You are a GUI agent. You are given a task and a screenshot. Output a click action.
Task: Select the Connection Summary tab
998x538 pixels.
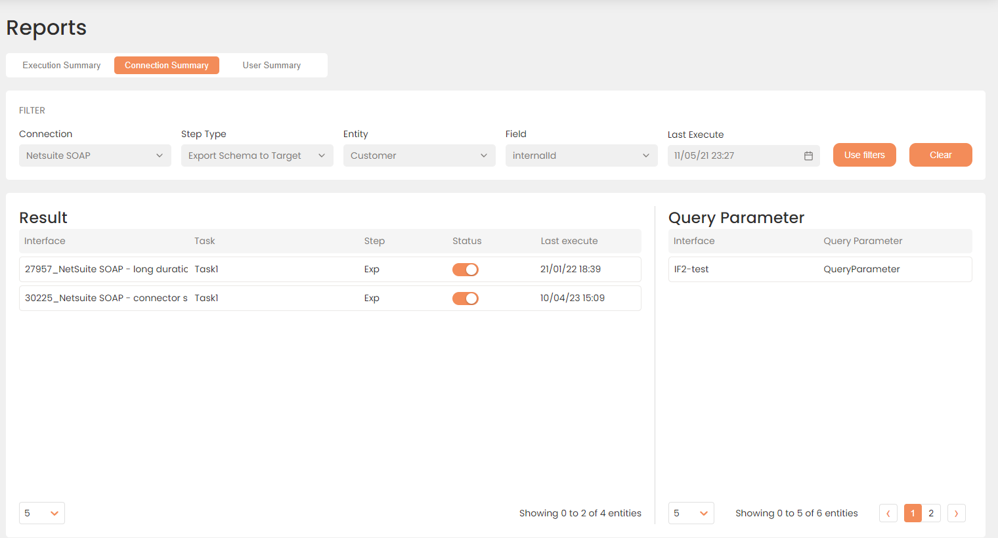point(167,66)
